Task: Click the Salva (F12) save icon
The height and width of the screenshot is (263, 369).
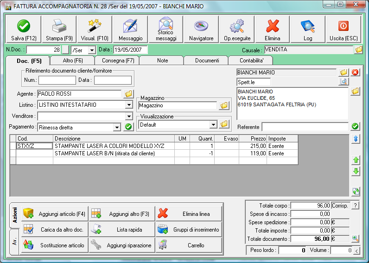Action: click(23, 30)
